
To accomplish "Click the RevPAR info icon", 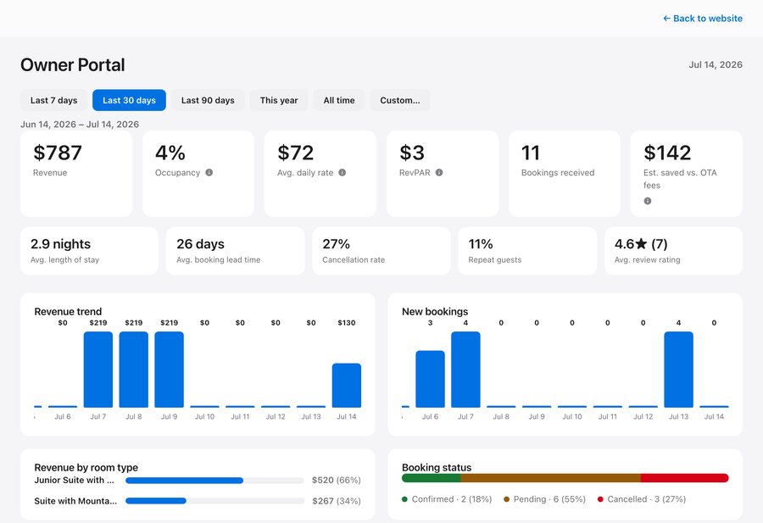I will [439, 172].
